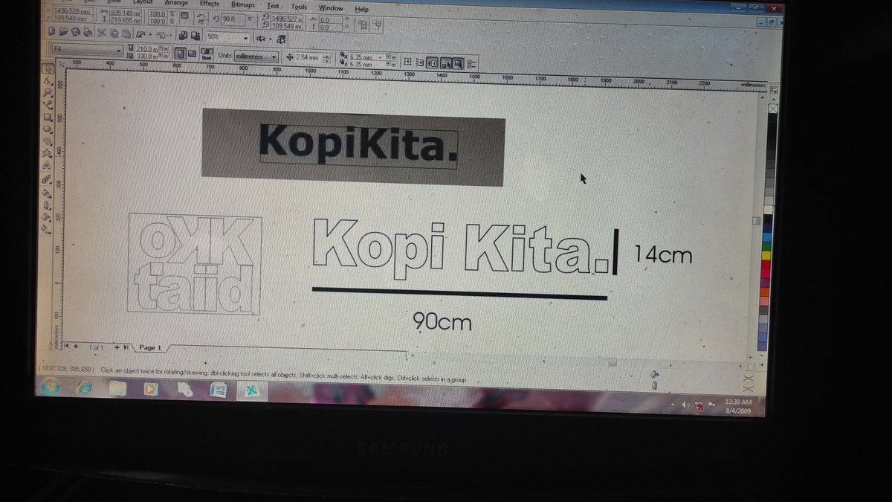
Task: Open the Bitmaps menu
Action: [243, 4]
